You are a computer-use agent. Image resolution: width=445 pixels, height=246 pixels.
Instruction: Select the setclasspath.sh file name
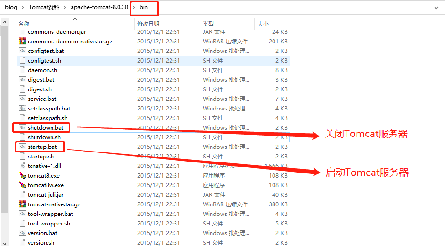coord(48,118)
